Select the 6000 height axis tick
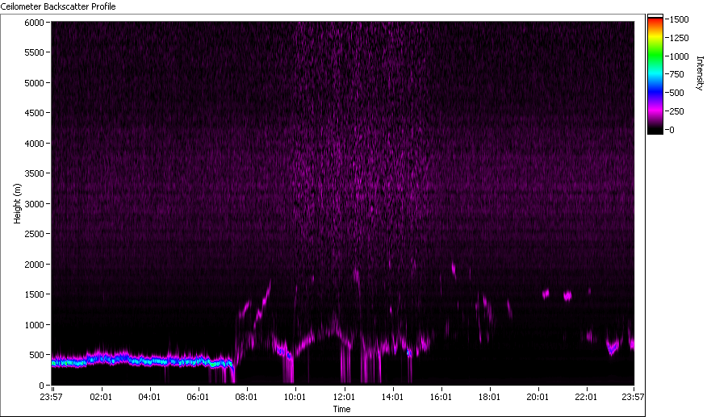707x417 pixels. [x=34, y=23]
